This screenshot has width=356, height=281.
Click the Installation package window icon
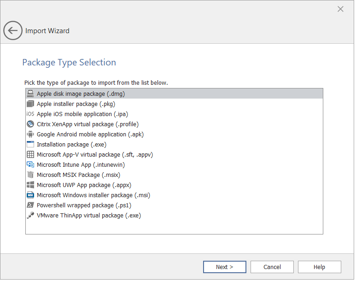[30, 144]
